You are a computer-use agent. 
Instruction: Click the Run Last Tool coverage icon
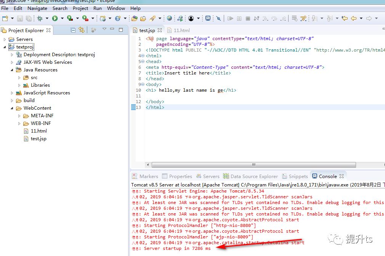[70, 18]
